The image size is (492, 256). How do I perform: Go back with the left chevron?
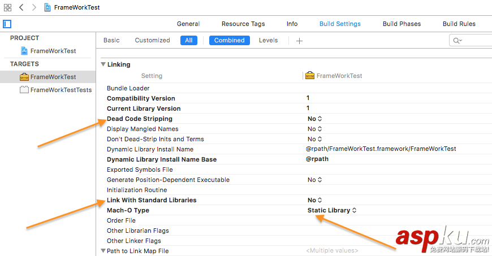click(x=21, y=8)
